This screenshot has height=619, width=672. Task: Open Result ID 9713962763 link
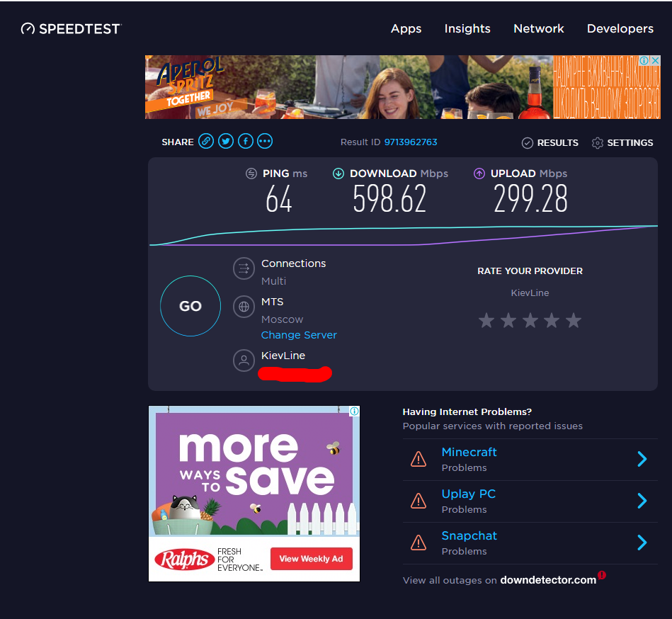[411, 142]
